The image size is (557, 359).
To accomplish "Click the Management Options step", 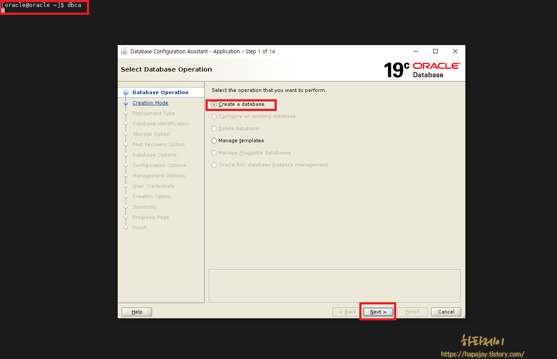I will pyautogui.click(x=159, y=176).
